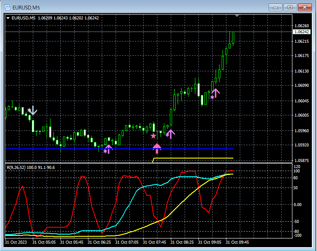Click the 31 Oct 06:25 time label

click(x=99, y=242)
